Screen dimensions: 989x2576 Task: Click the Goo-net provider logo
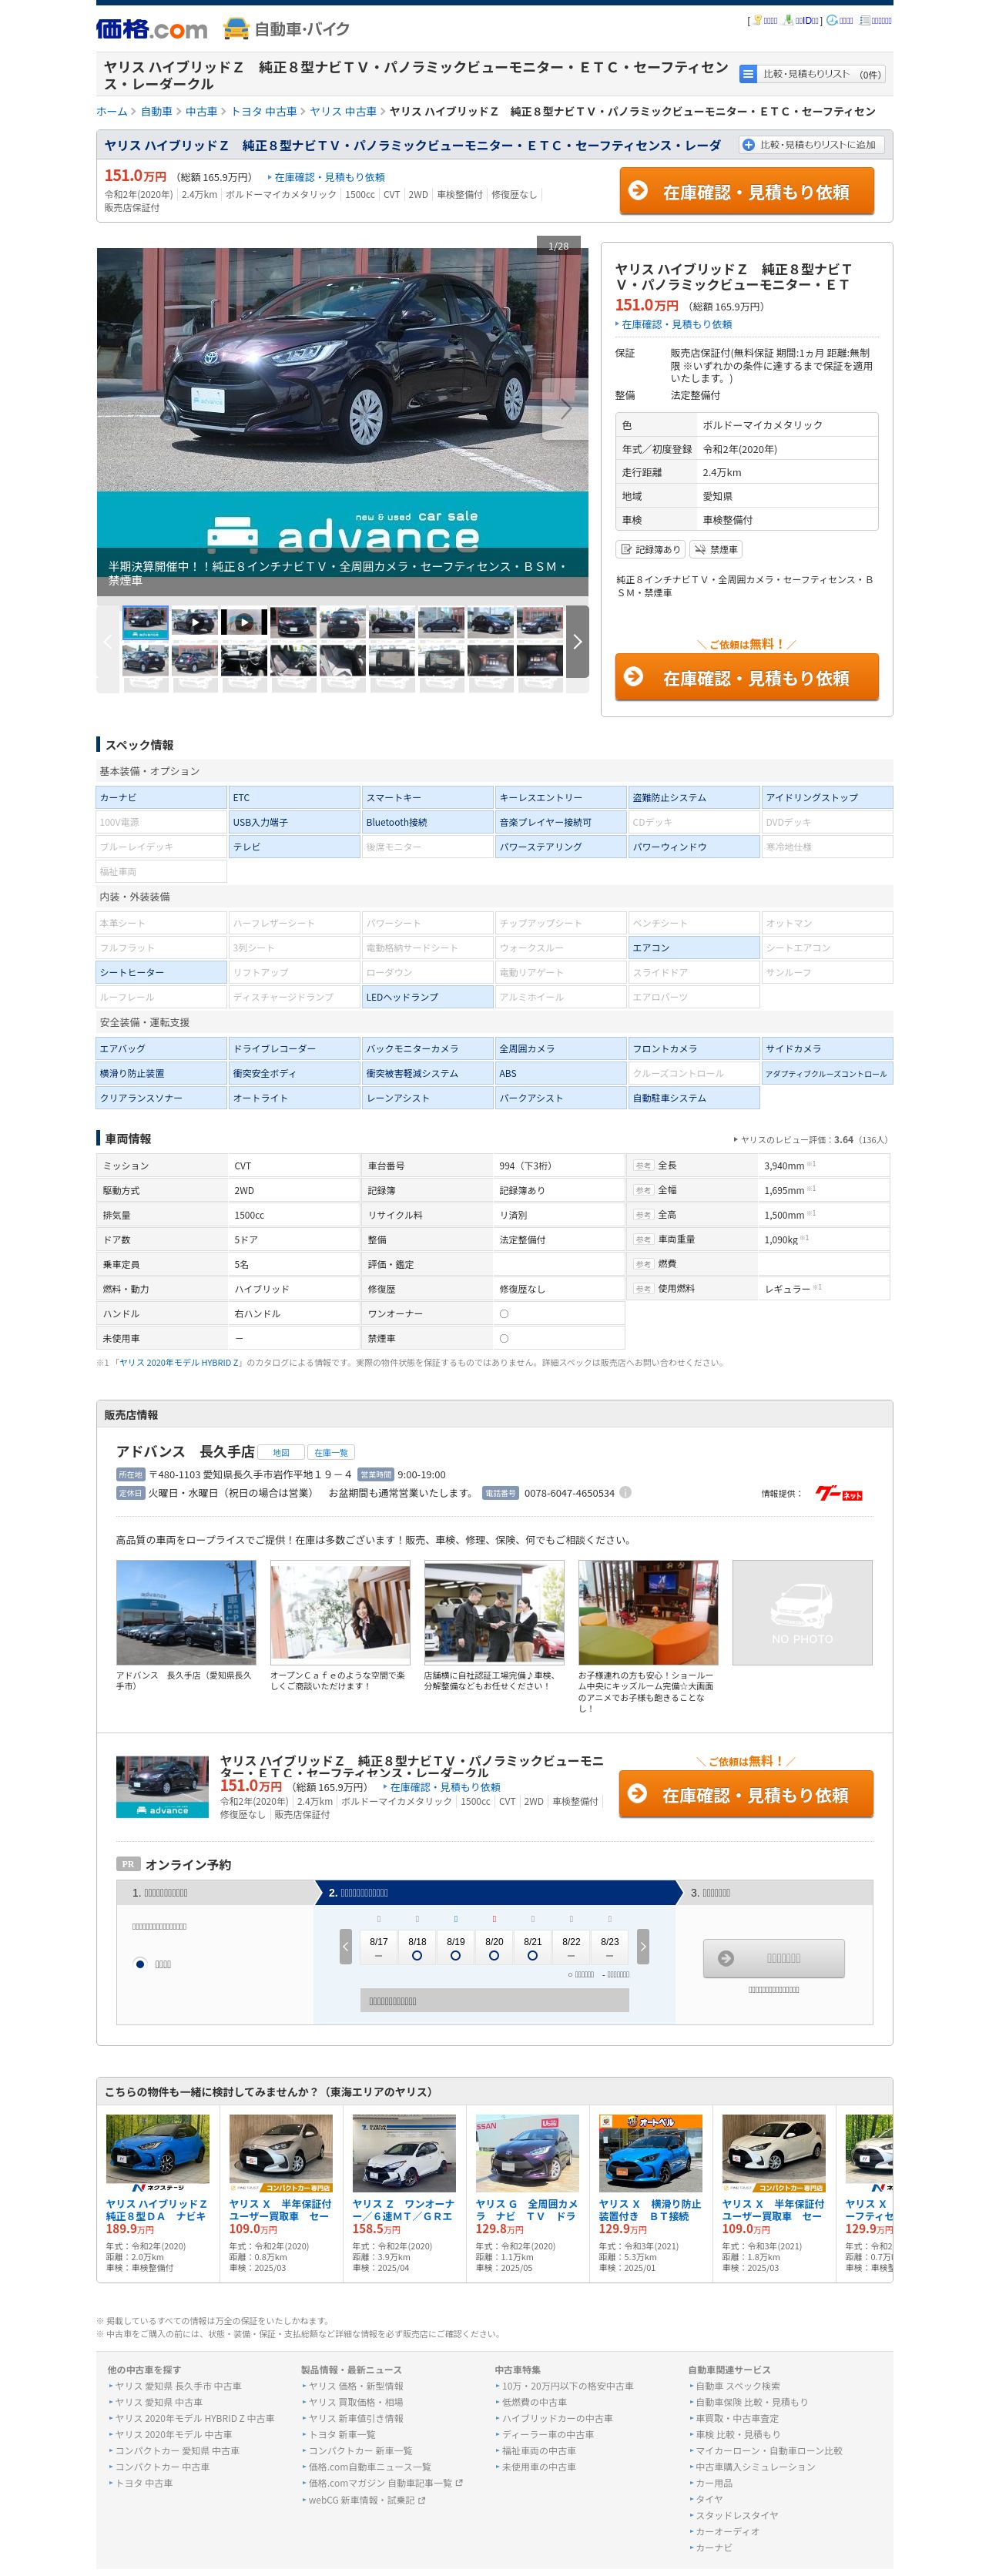point(838,1493)
